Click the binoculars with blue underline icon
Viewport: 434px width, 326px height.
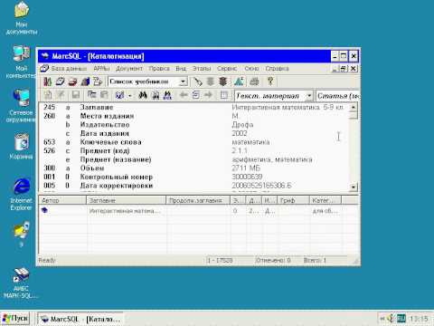click(x=167, y=96)
